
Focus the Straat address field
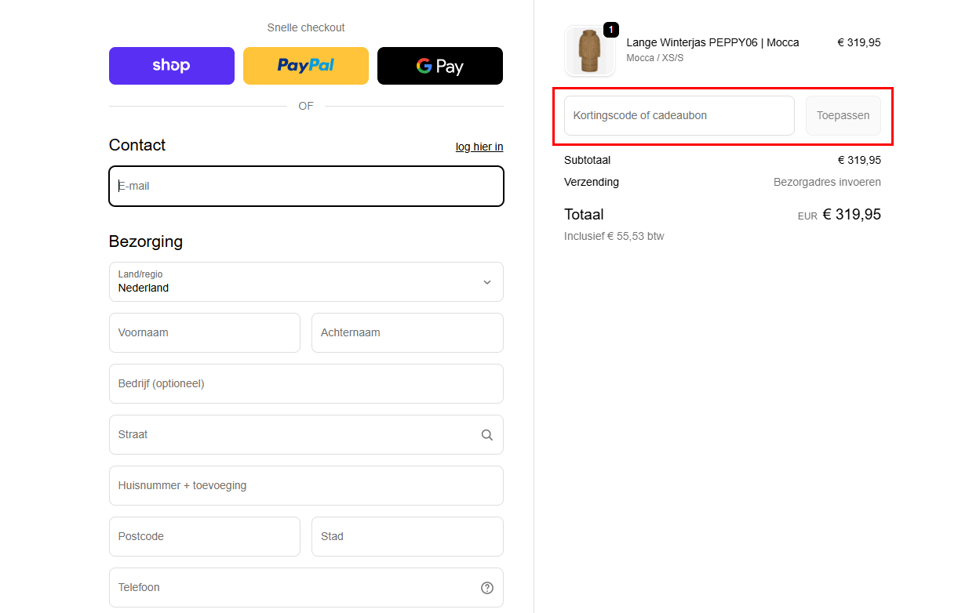[290, 435]
